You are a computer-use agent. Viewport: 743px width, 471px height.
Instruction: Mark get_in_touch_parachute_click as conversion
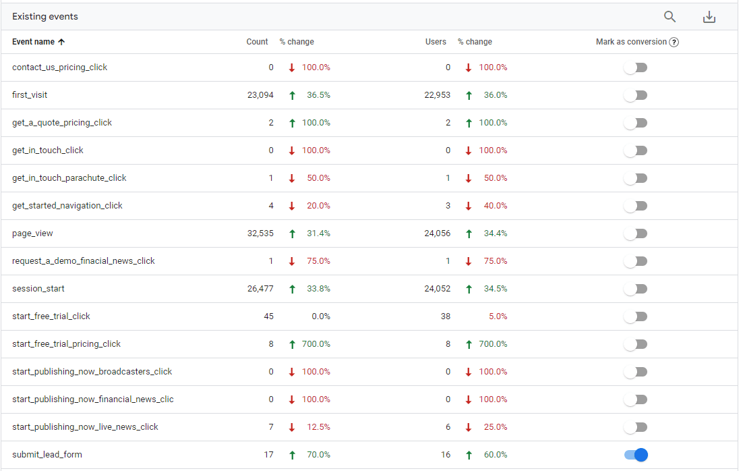pyautogui.click(x=636, y=178)
